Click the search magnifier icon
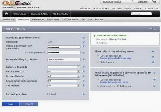 coord(133,14)
